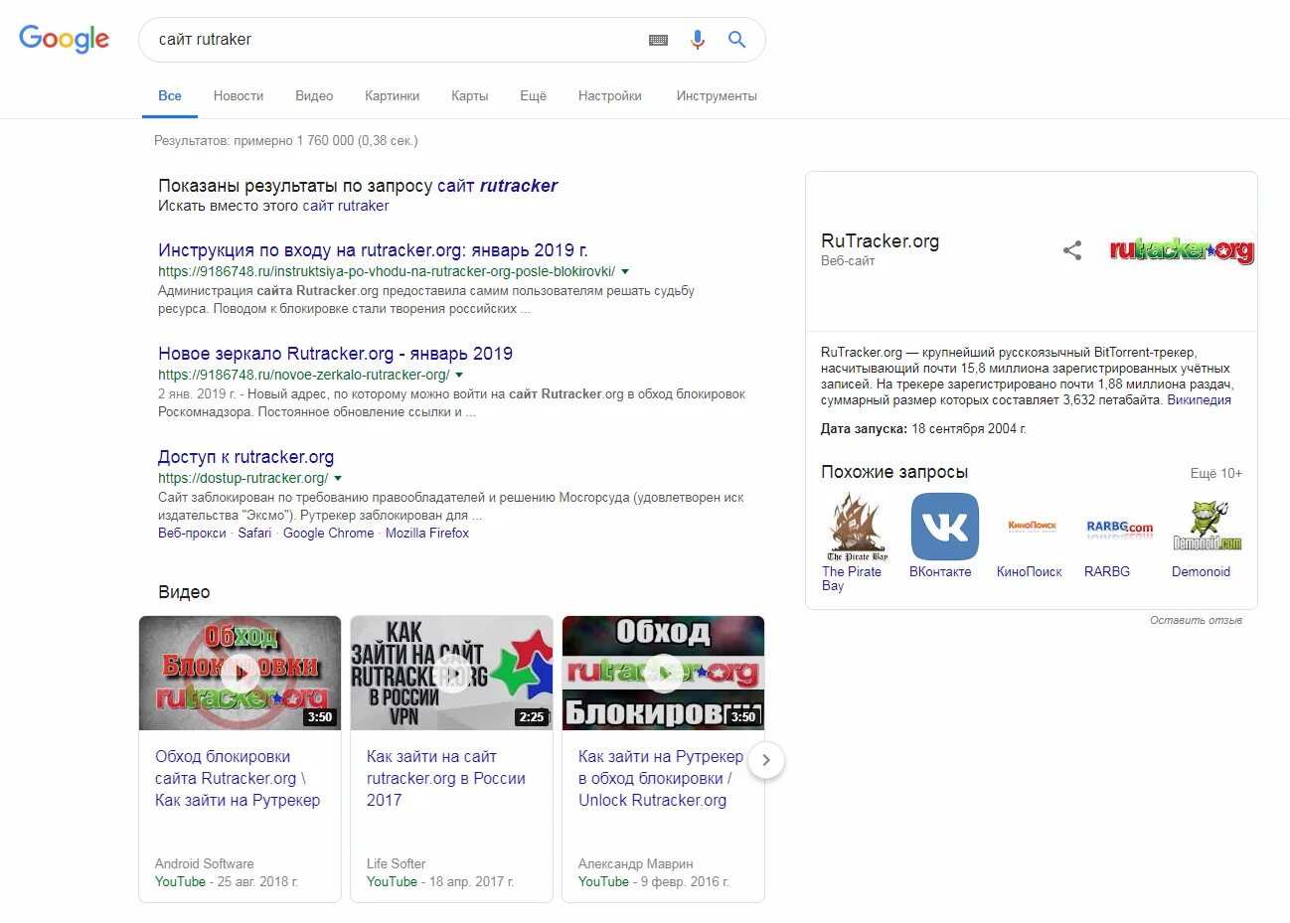
Task: Open 'Доступ к rutracker.org' result
Action: (x=245, y=457)
